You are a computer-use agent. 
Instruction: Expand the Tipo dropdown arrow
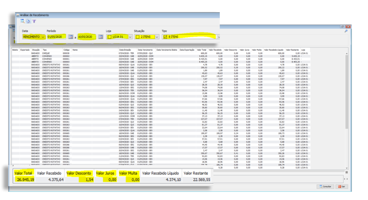(218, 37)
